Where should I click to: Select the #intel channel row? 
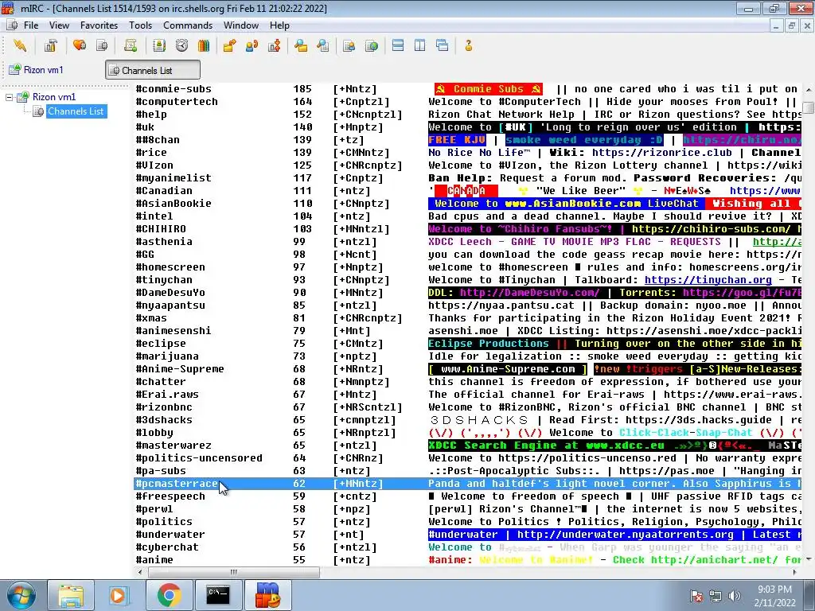pyautogui.click(x=466, y=216)
